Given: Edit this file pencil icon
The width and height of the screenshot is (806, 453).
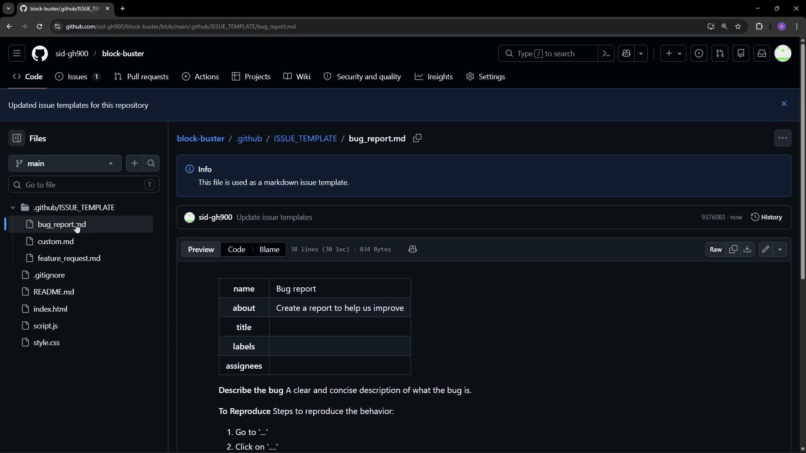Looking at the screenshot, I should click(766, 250).
